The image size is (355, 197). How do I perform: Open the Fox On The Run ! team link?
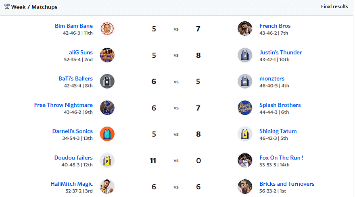282,158
